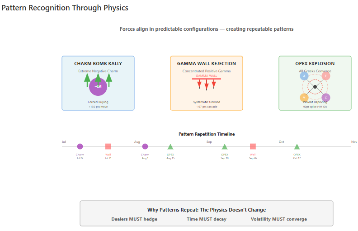The height and width of the screenshot is (231, 358).
Task: Select the CHARM BOMB RALLY card title
Action: [x=98, y=64]
